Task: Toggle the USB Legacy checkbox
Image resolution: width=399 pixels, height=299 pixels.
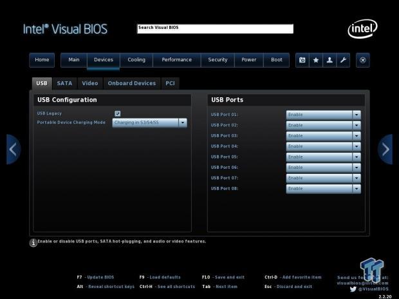Action: coord(118,113)
